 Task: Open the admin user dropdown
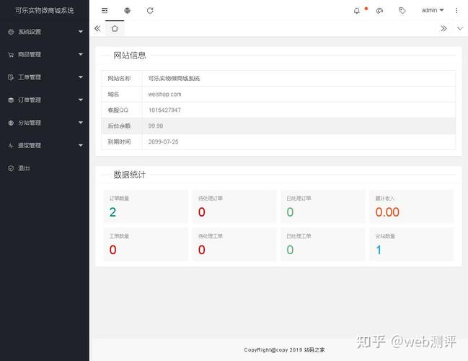click(433, 10)
